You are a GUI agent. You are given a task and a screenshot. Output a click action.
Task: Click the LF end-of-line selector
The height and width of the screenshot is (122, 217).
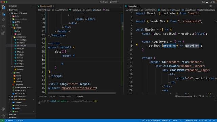180,121
